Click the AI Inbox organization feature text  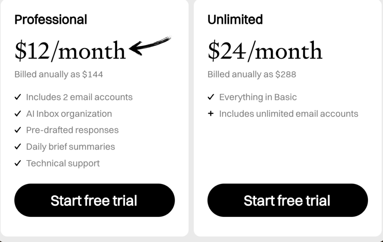pyautogui.click(x=69, y=114)
